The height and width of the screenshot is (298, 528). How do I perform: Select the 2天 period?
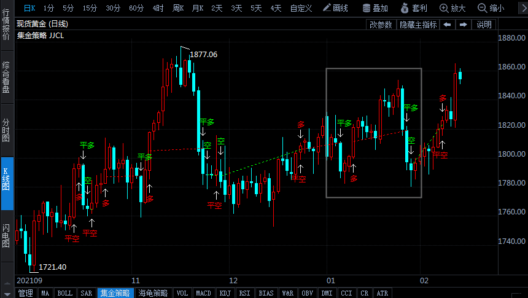(x=217, y=8)
